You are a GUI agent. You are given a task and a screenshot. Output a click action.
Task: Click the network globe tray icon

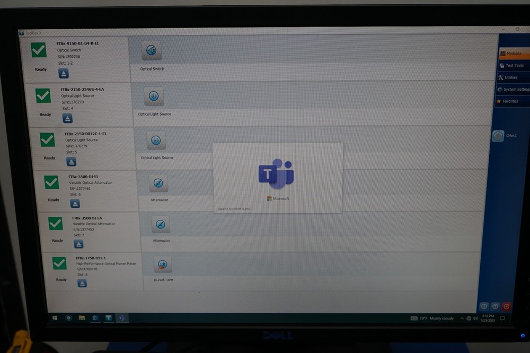click(469, 318)
